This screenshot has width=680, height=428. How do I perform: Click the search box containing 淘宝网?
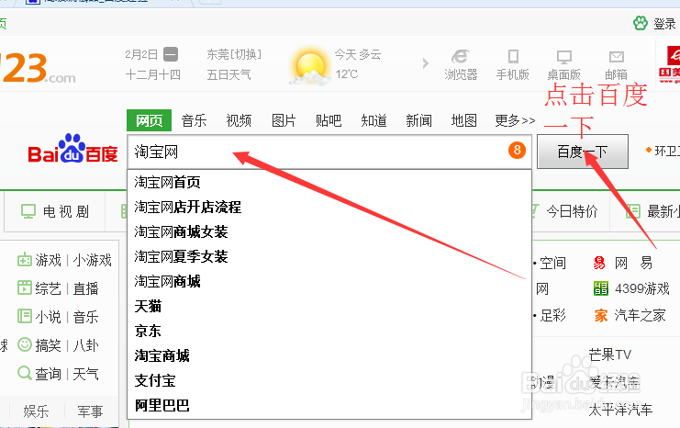(x=329, y=152)
